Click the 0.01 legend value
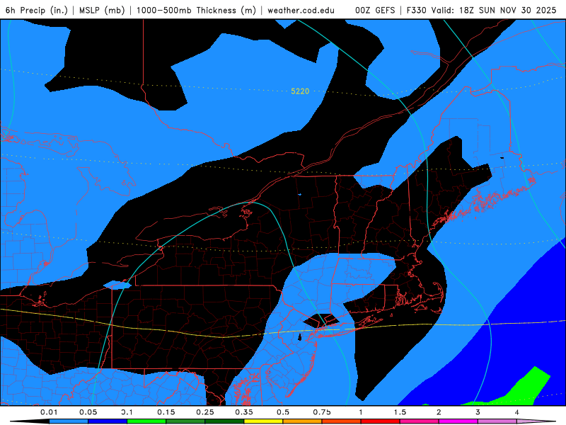The width and height of the screenshot is (566, 425). point(49,412)
